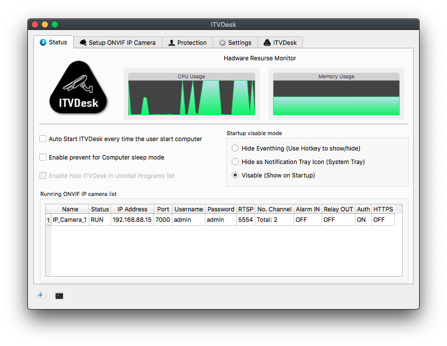Open the terminal console icon at the bottom

click(x=59, y=296)
